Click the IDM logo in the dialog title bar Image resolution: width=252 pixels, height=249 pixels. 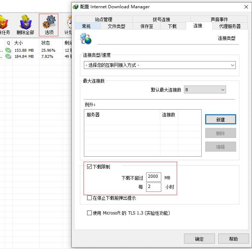[76, 7]
